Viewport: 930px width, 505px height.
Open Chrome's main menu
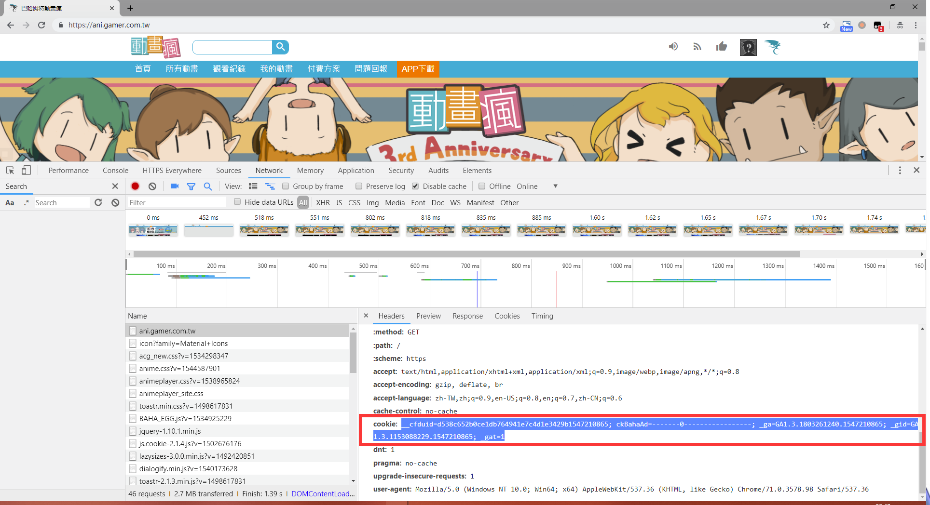[916, 25]
